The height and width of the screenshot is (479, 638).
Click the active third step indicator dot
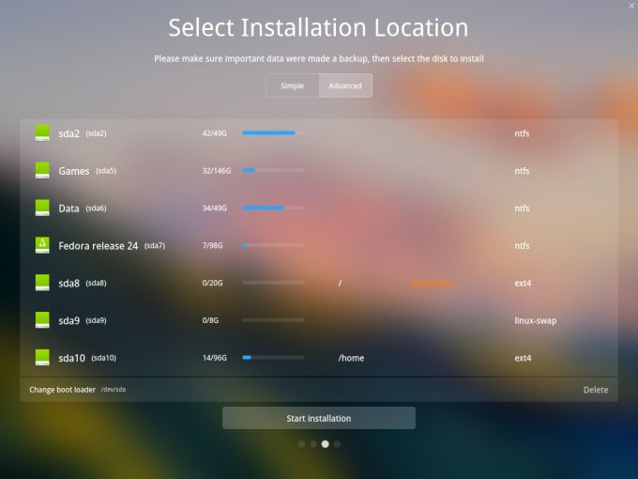point(326,444)
